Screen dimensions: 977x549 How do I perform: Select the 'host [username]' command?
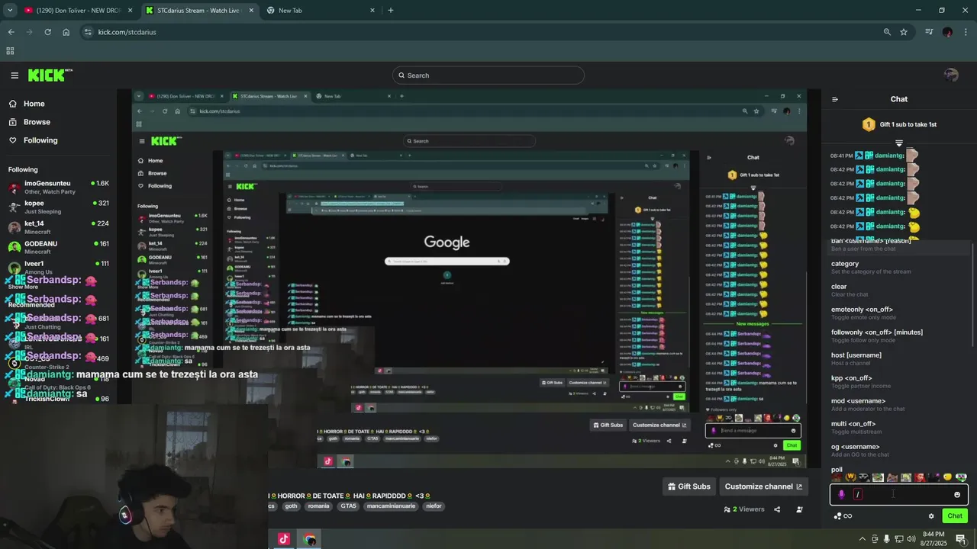pyautogui.click(x=899, y=359)
